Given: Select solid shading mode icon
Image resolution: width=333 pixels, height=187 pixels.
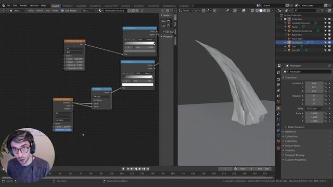Looking at the screenshot, I should tap(261, 10).
